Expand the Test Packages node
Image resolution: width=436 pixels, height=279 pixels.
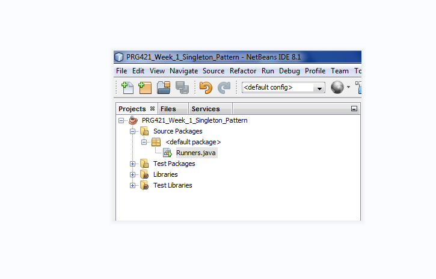point(133,164)
